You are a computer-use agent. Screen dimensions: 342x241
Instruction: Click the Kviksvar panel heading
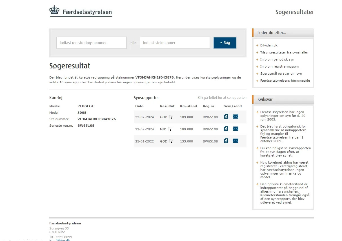(265, 99)
